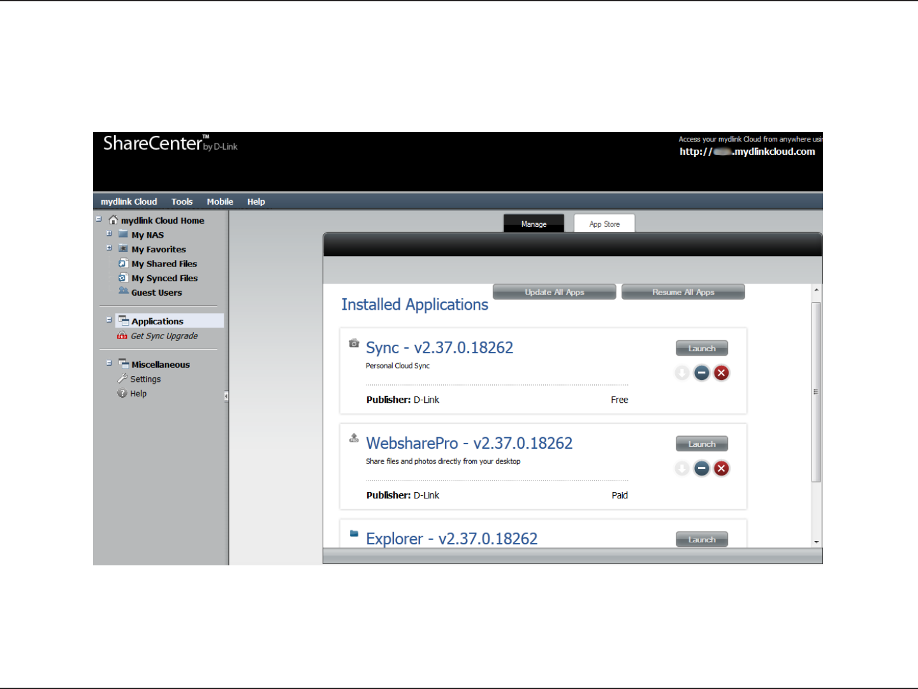Expand the My NAS tree node
The height and width of the screenshot is (689, 918).
110,233
